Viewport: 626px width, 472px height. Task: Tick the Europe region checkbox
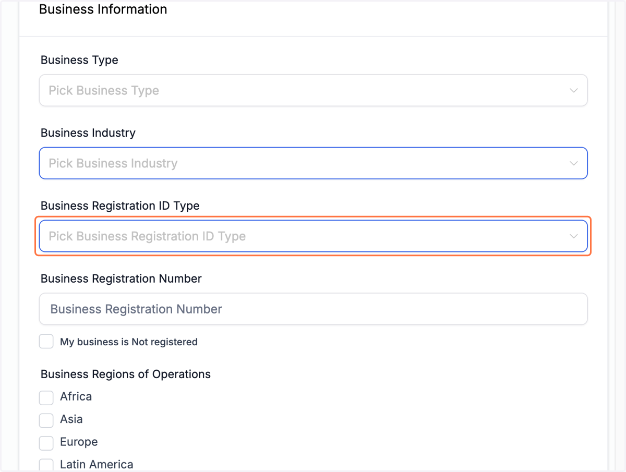point(46,443)
